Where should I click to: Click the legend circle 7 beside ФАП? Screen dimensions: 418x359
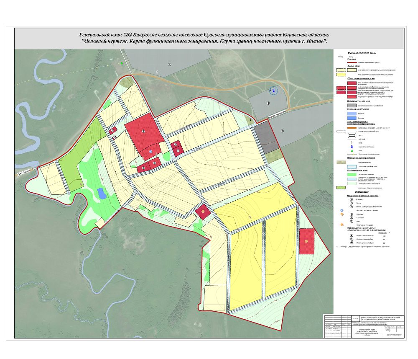point(352,222)
